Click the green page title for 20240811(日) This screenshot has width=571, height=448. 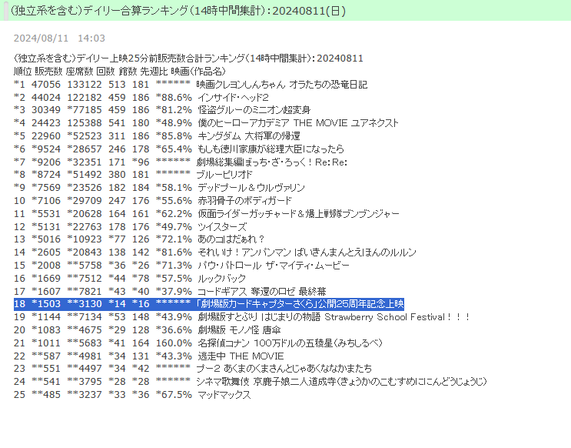pyautogui.click(x=178, y=11)
